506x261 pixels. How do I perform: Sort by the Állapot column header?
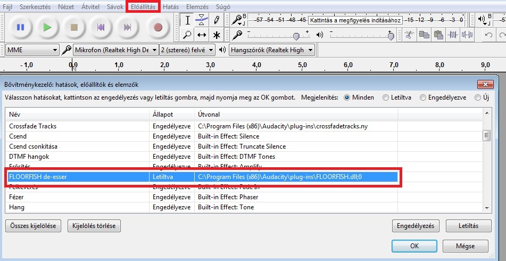[172, 115]
